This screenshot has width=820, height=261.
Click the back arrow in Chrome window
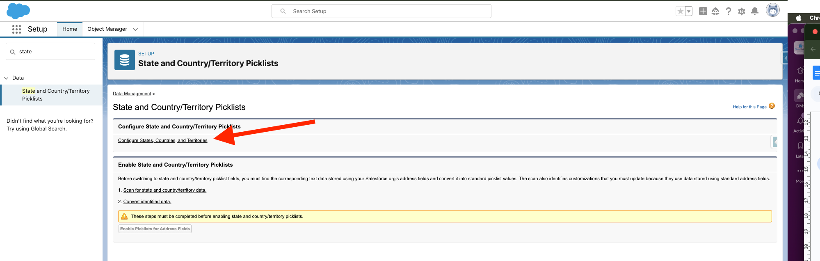(813, 49)
